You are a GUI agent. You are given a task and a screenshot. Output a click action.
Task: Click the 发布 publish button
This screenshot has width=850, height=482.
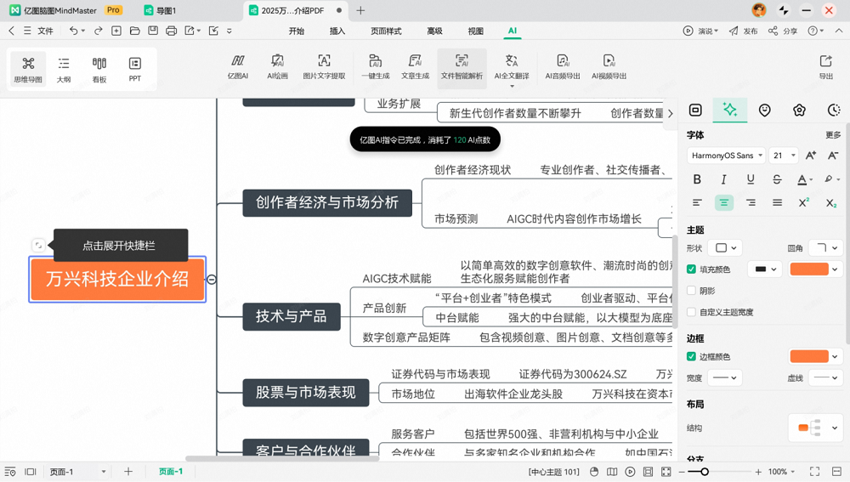tap(743, 31)
